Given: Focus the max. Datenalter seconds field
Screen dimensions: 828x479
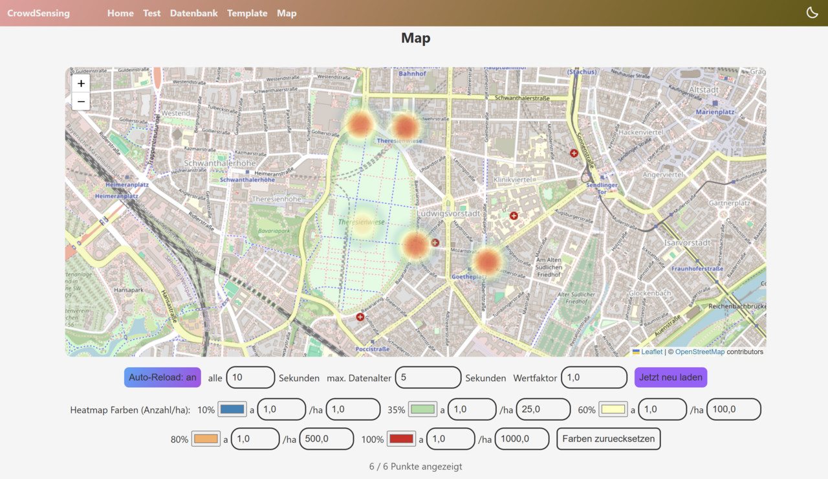Looking at the screenshot, I should pos(428,377).
